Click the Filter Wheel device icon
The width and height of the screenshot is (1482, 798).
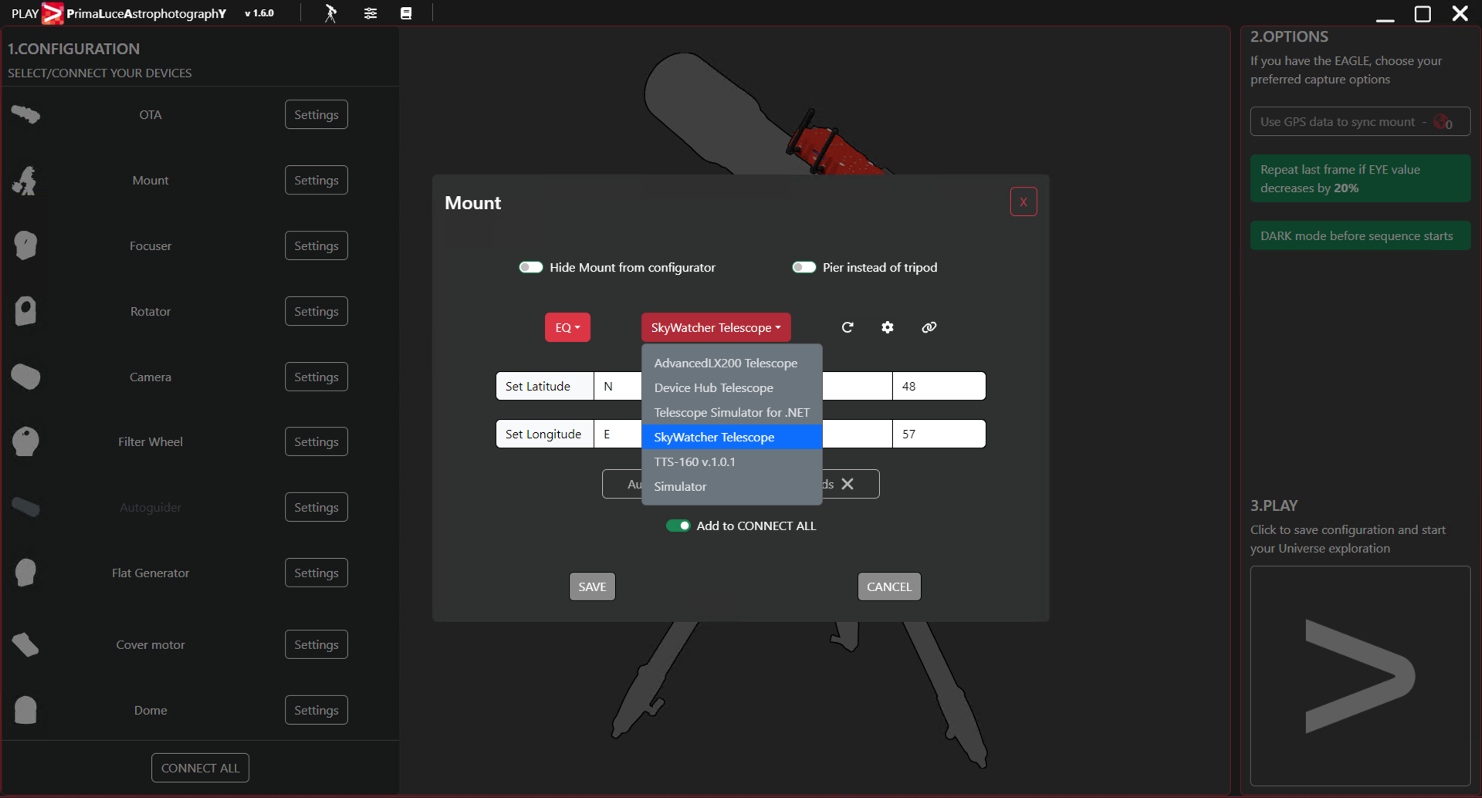point(25,441)
